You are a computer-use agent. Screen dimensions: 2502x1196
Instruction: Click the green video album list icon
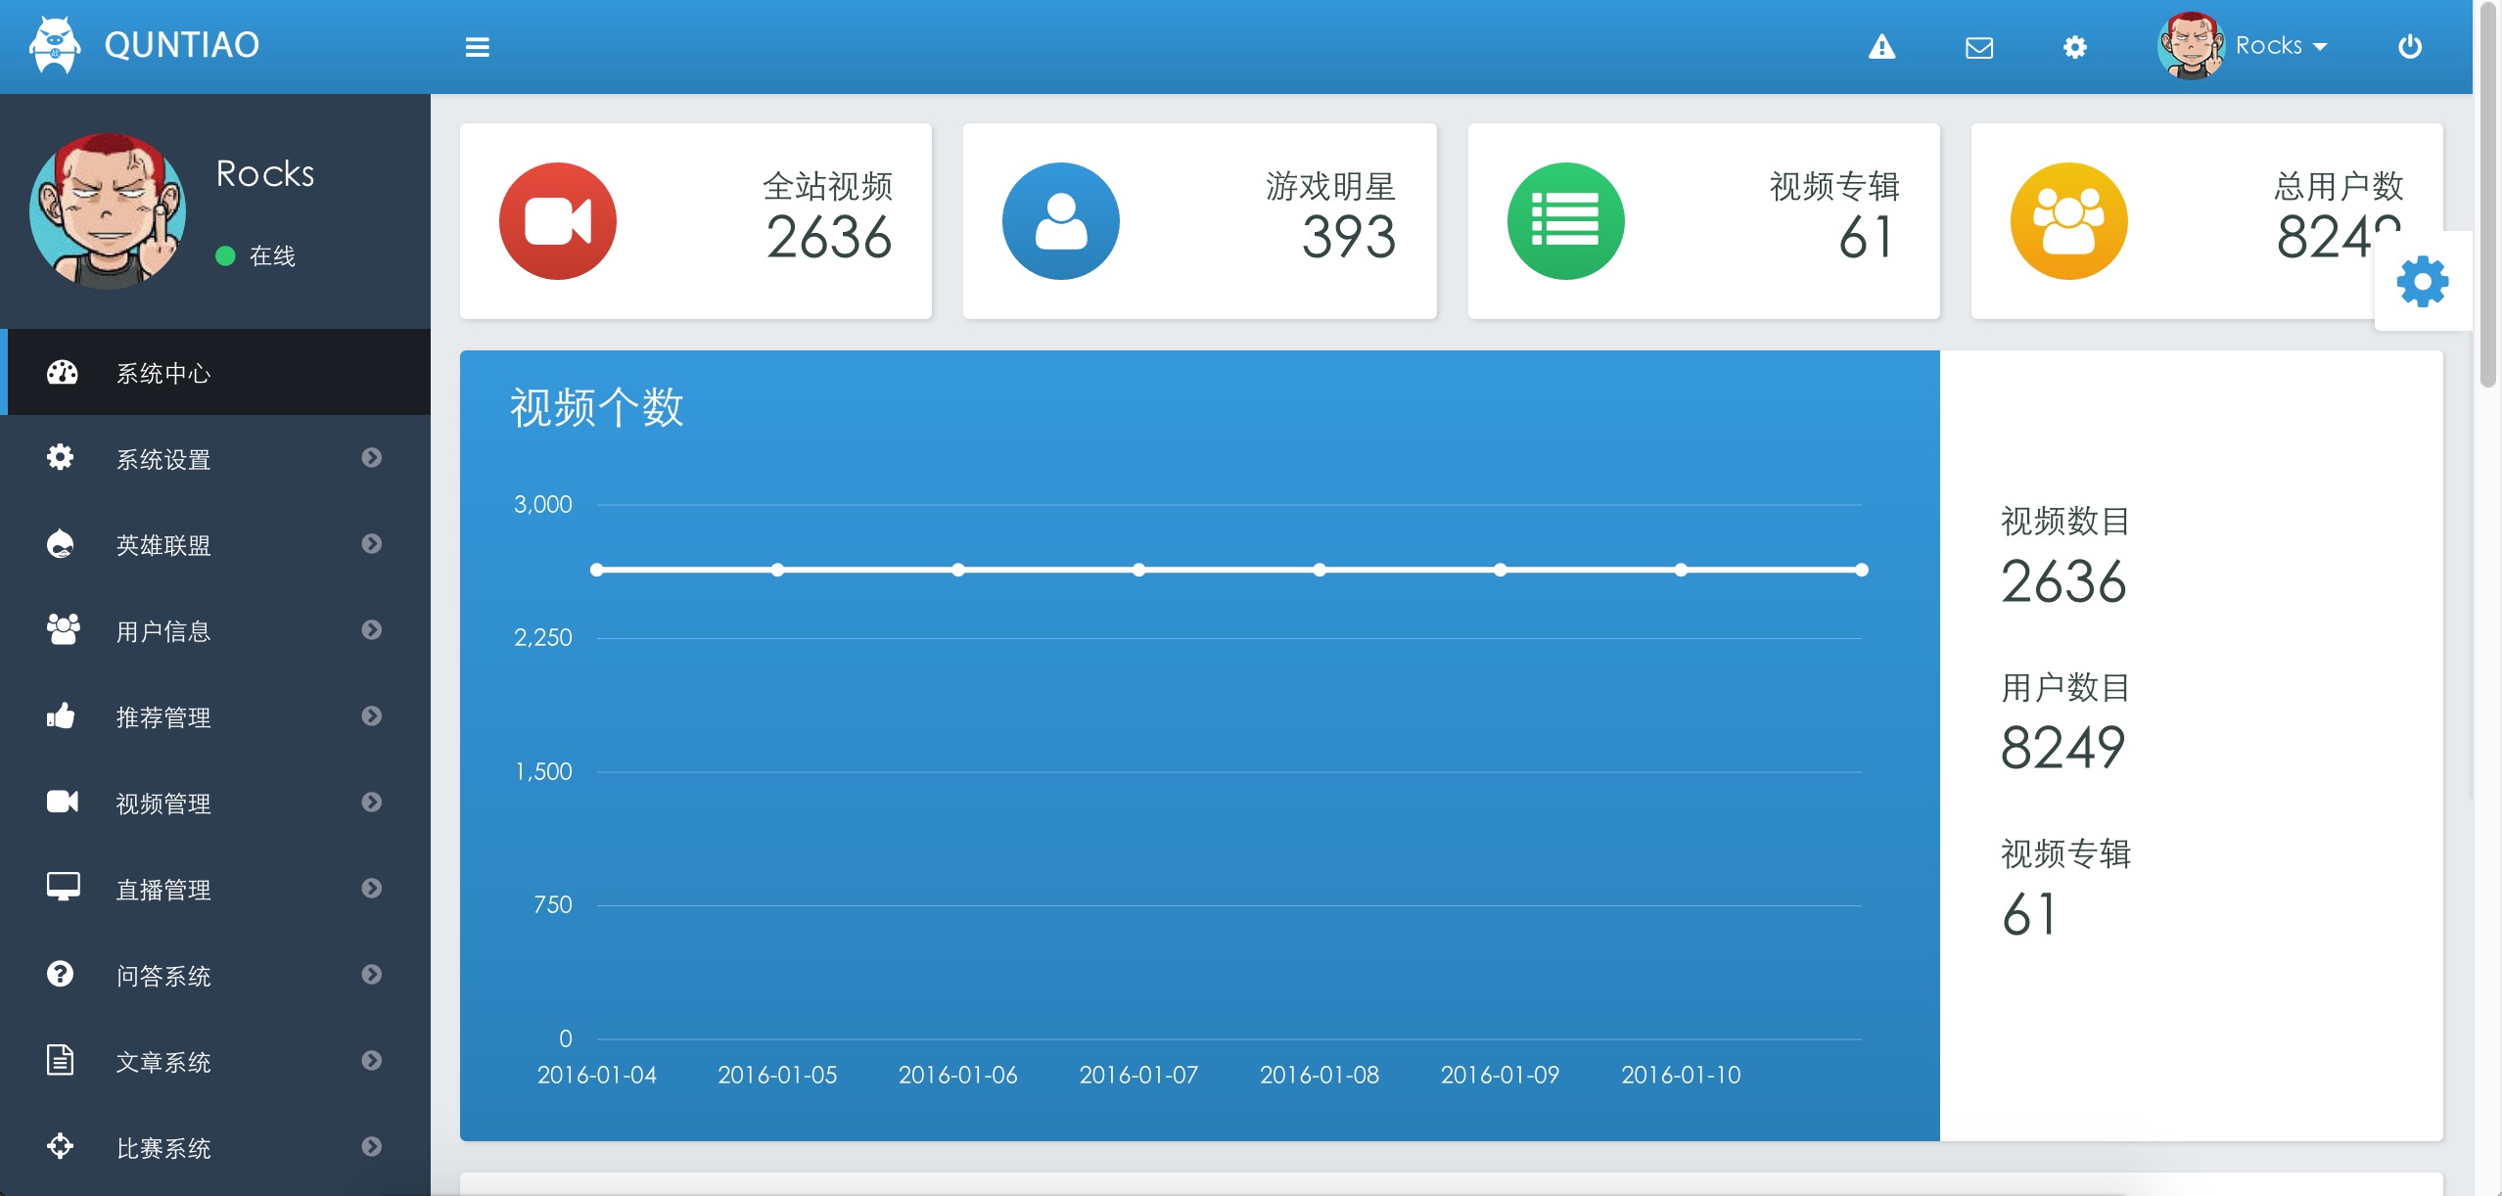click(x=1564, y=221)
